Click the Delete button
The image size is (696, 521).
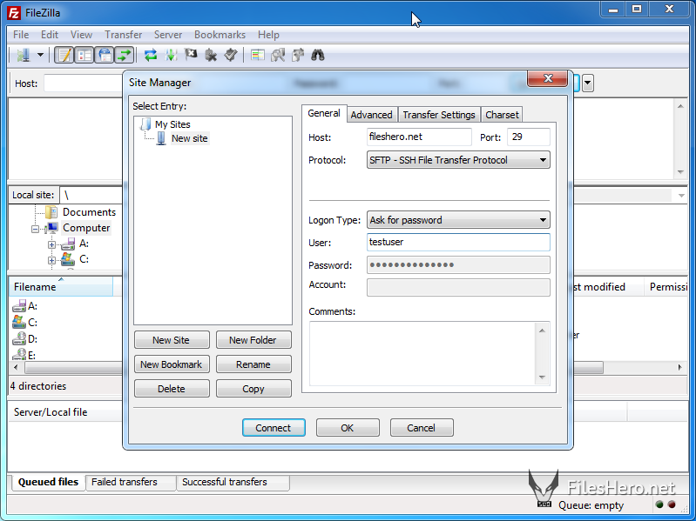tap(172, 389)
